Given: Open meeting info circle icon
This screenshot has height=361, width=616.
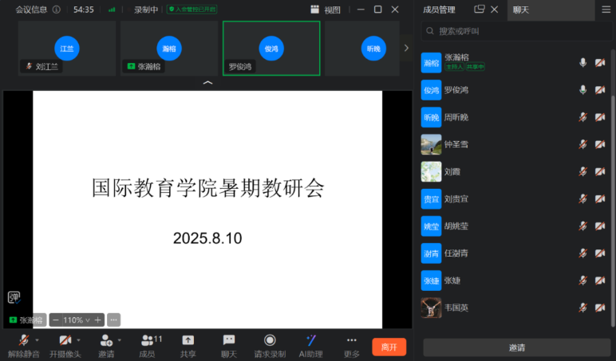Looking at the screenshot, I should 57,10.
